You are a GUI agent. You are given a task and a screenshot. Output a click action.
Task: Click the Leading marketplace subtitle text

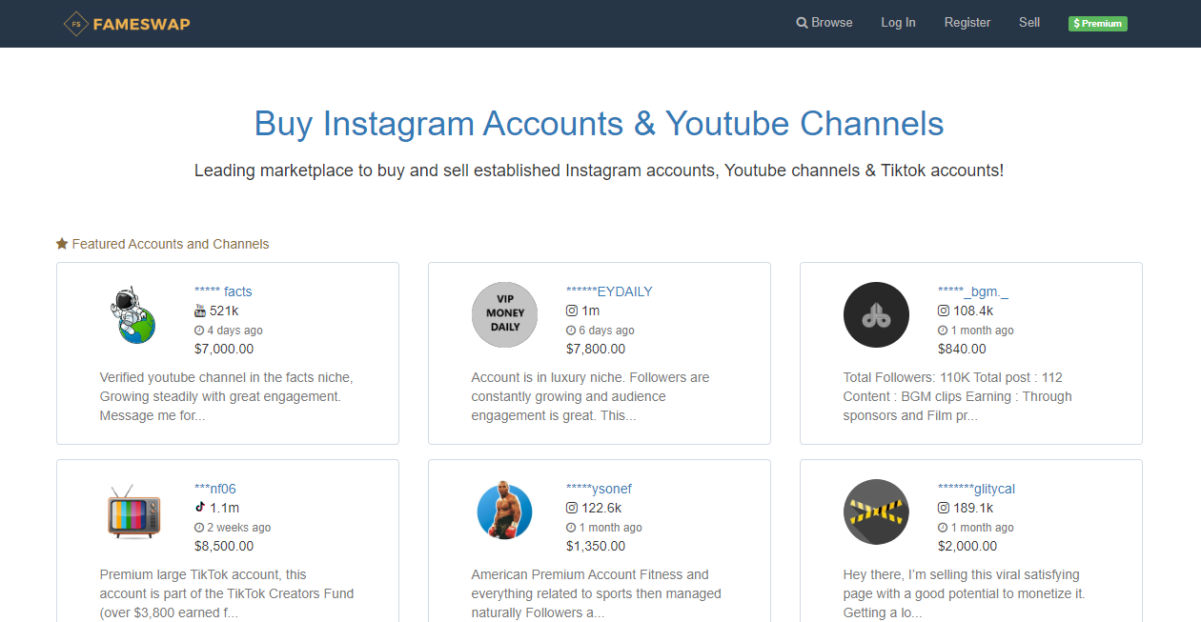pyautogui.click(x=599, y=171)
